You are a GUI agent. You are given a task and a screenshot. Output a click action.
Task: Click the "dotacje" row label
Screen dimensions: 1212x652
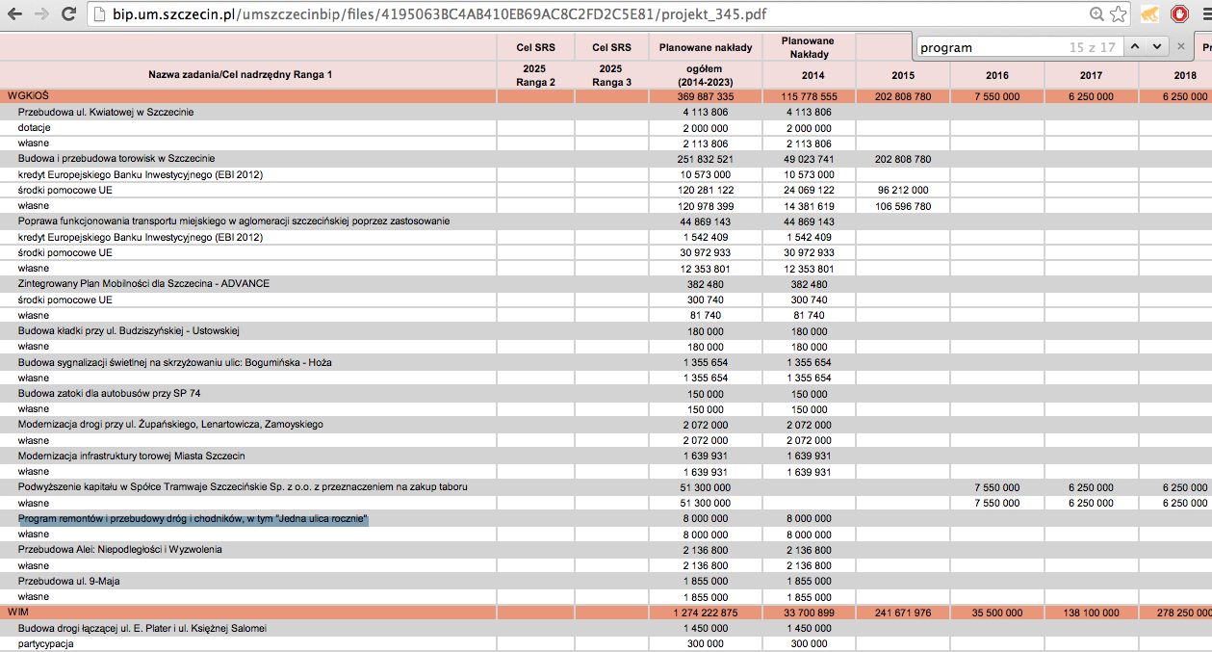[34, 127]
